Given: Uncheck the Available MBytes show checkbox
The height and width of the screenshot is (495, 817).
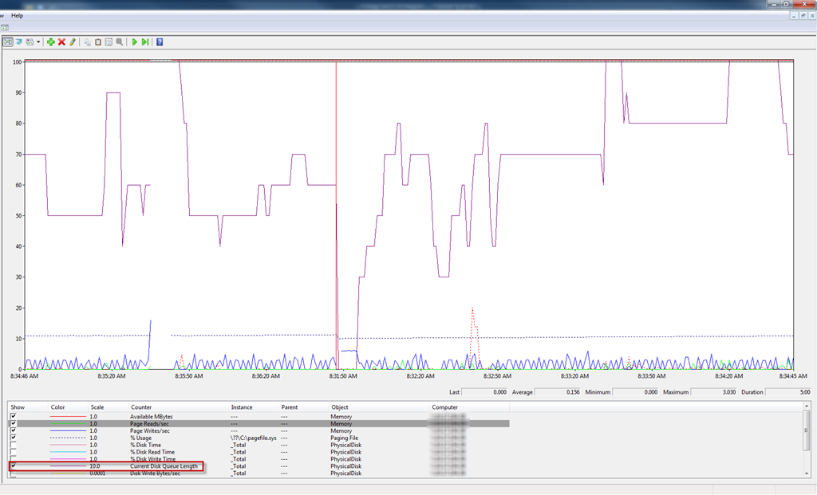Looking at the screenshot, I should (x=13, y=417).
